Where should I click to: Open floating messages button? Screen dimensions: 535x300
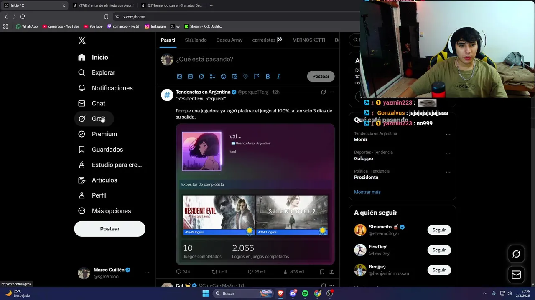coord(516,275)
